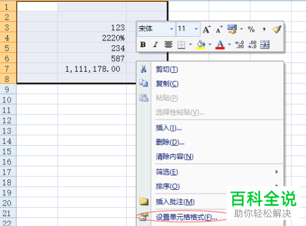This screenshot has height=226, width=306.
Task: Select row header 18
Action: click(x=8, y=183)
